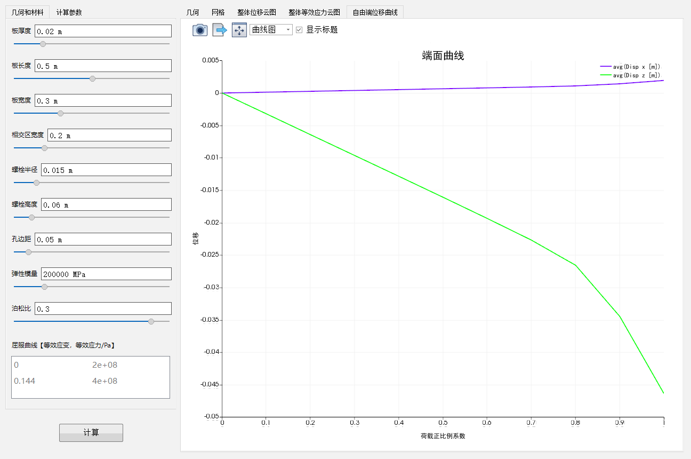Click the 计算 button

pos(91,433)
